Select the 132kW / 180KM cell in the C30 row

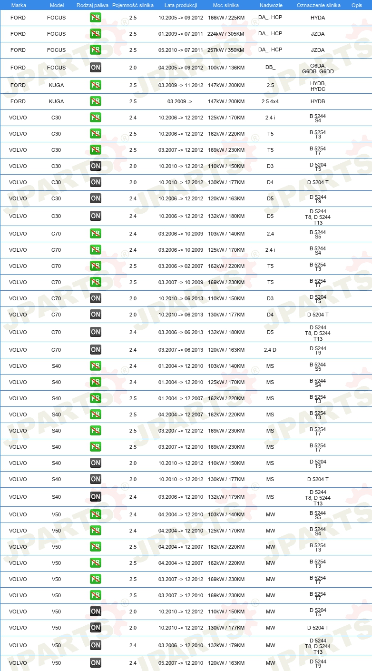click(x=226, y=216)
